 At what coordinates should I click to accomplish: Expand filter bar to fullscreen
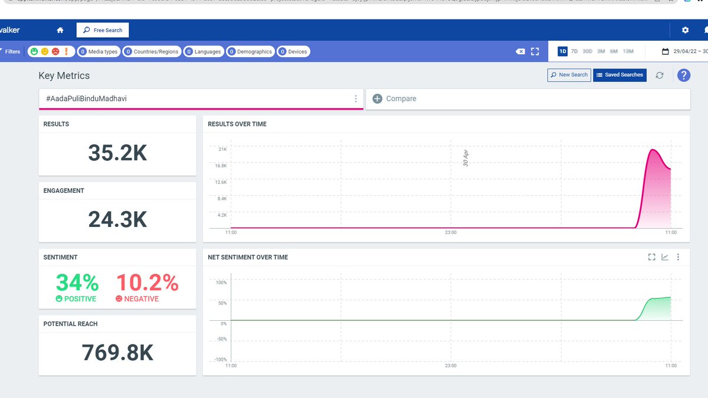(x=535, y=51)
